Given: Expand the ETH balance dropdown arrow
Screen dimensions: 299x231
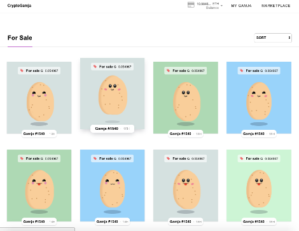Looking at the screenshot, I should [x=221, y=6].
